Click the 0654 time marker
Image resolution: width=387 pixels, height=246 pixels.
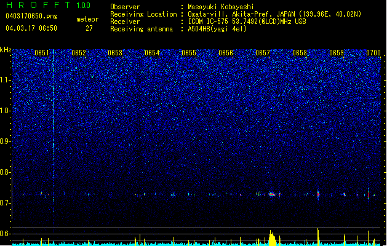click(152, 53)
